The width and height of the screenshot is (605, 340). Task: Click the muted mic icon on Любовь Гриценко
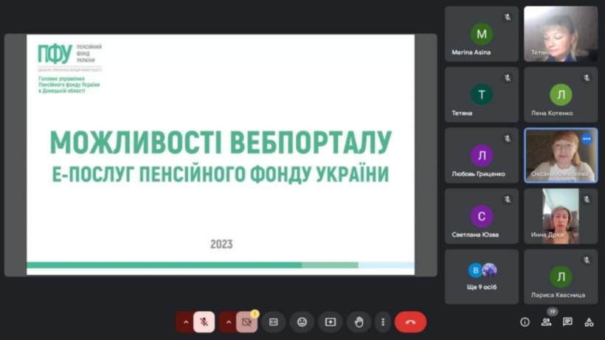pos(508,139)
